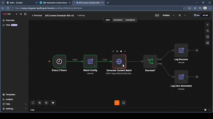Zoom out on the canvas

coord(46,103)
